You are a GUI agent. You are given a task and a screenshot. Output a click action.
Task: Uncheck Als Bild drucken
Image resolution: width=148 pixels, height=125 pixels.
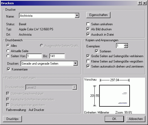(88, 29)
